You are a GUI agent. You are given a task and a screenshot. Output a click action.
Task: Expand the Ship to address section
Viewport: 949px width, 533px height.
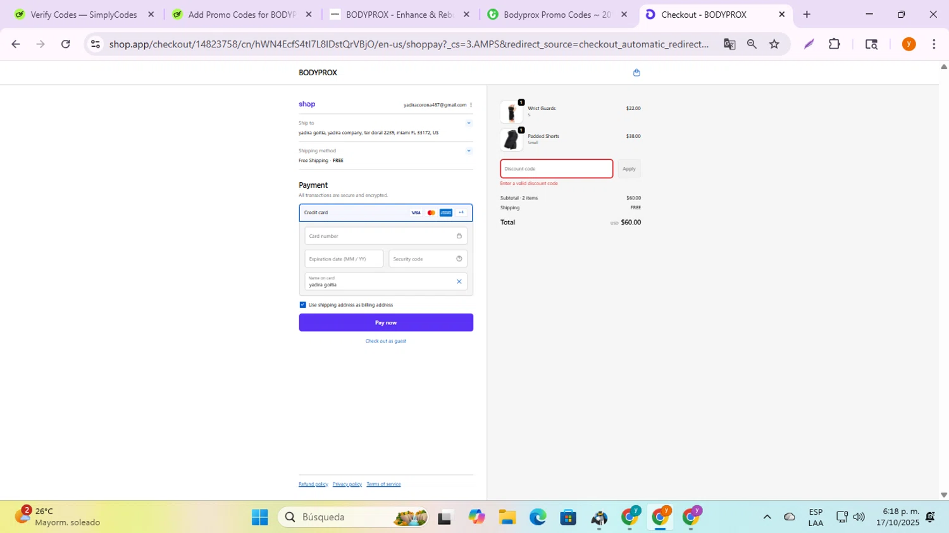(469, 123)
